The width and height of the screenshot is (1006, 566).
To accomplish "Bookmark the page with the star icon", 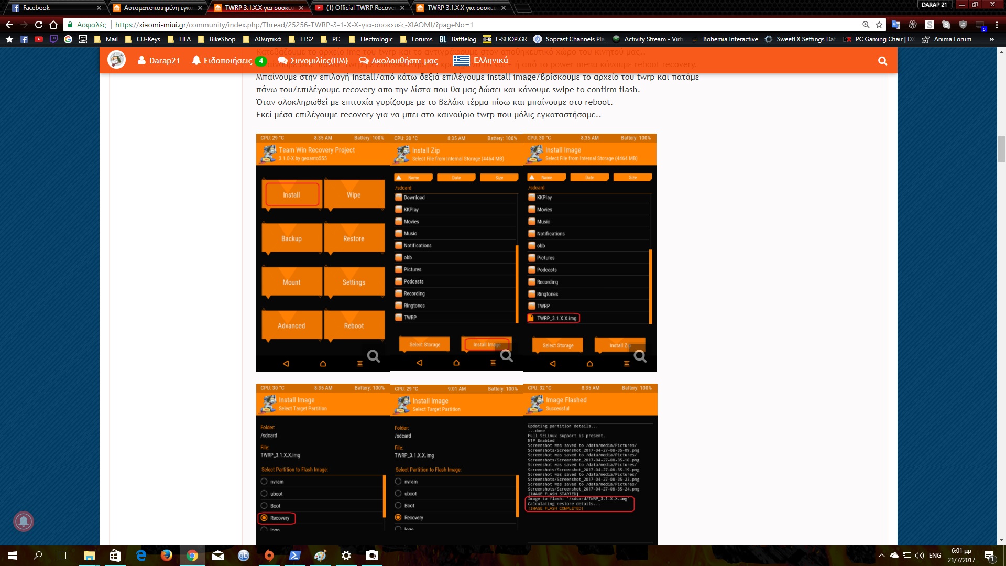I will tap(879, 25).
